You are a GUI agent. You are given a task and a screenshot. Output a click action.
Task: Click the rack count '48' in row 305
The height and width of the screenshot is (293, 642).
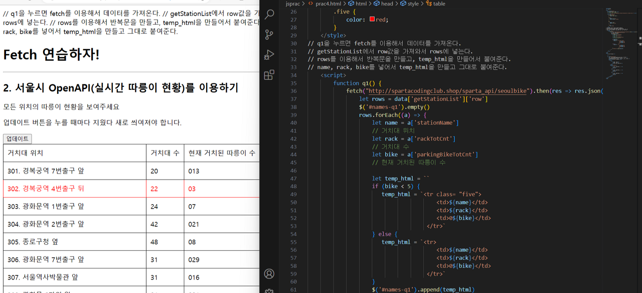pyautogui.click(x=154, y=242)
